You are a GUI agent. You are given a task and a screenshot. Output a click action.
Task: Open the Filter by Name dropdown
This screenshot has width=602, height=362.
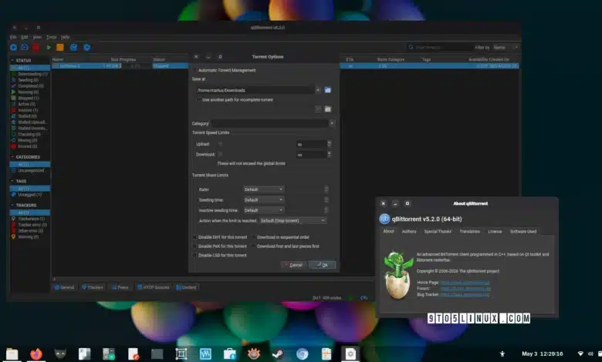[x=506, y=48]
